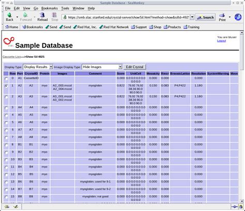Open the Help menu

(91, 8)
